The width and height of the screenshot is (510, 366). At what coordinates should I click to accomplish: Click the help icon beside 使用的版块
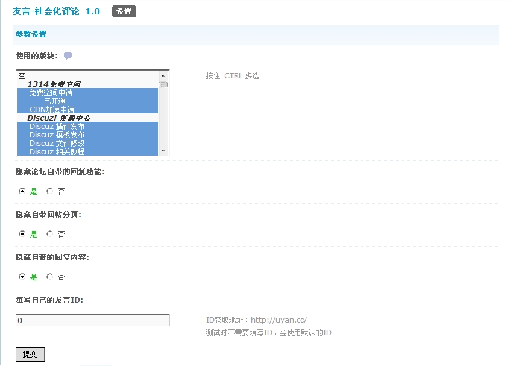click(x=68, y=55)
